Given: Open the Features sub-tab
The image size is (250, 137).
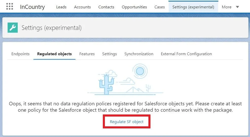Looking at the screenshot, I should tap(87, 54).
